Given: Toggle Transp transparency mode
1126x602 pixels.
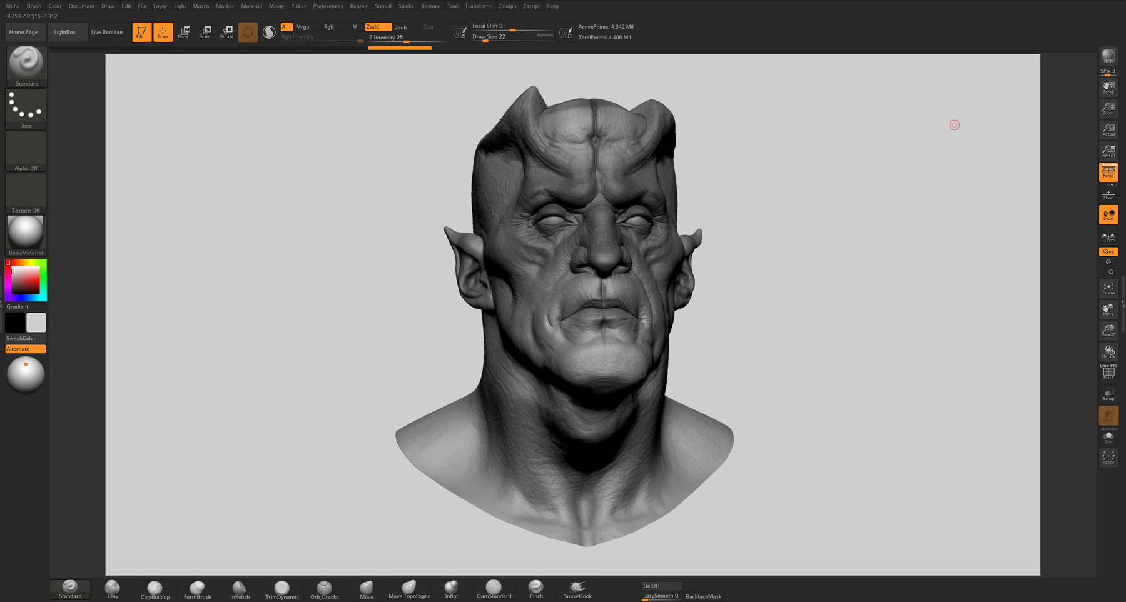Looking at the screenshot, I should click(1108, 394).
